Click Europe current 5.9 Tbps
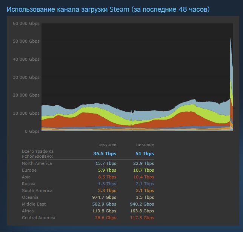The height and width of the screenshot is (232, 243). click(x=107, y=170)
